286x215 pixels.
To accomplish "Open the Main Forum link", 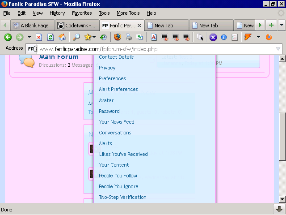I will coord(59,57).
